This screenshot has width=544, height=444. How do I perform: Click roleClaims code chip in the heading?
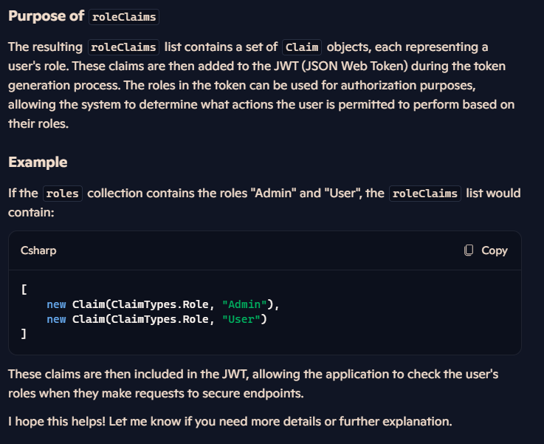[x=124, y=17]
